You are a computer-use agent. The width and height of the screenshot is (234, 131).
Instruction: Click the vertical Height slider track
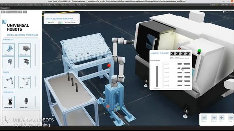point(157,76)
